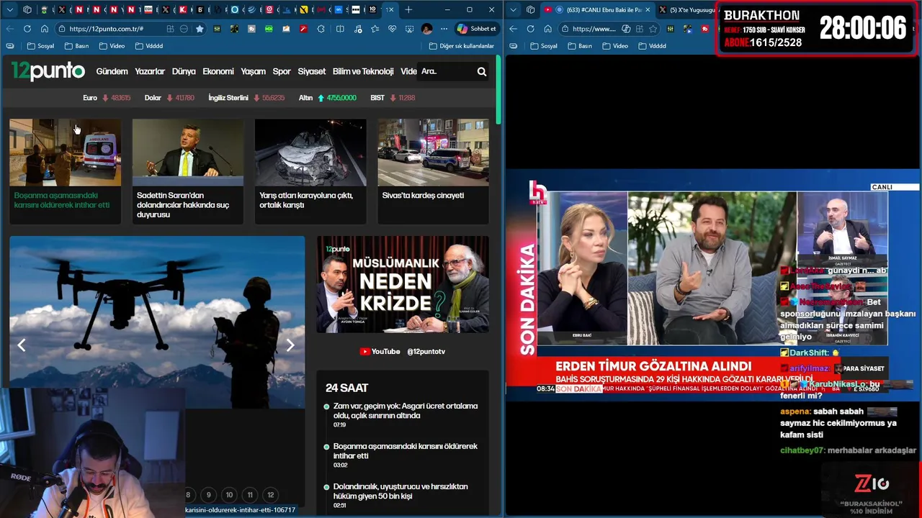Screen dimensions: 922x518
Task: Open the Video bookmarks folder in left browser
Action: pos(112,45)
